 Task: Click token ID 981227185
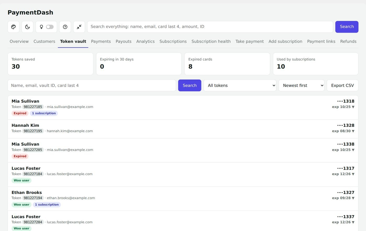[x=33, y=107]
